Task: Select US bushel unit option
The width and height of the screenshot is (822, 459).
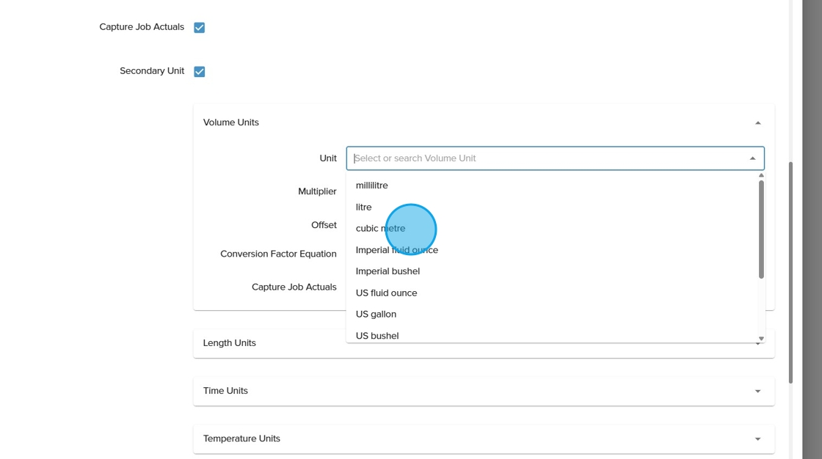Action: (x=377, y=335)
